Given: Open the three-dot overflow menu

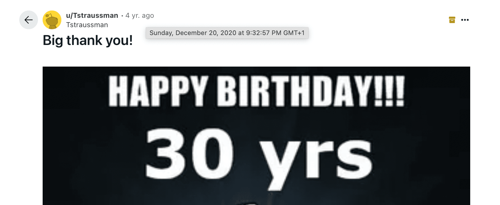Looking at the screenshot, I should coord(465,20).
